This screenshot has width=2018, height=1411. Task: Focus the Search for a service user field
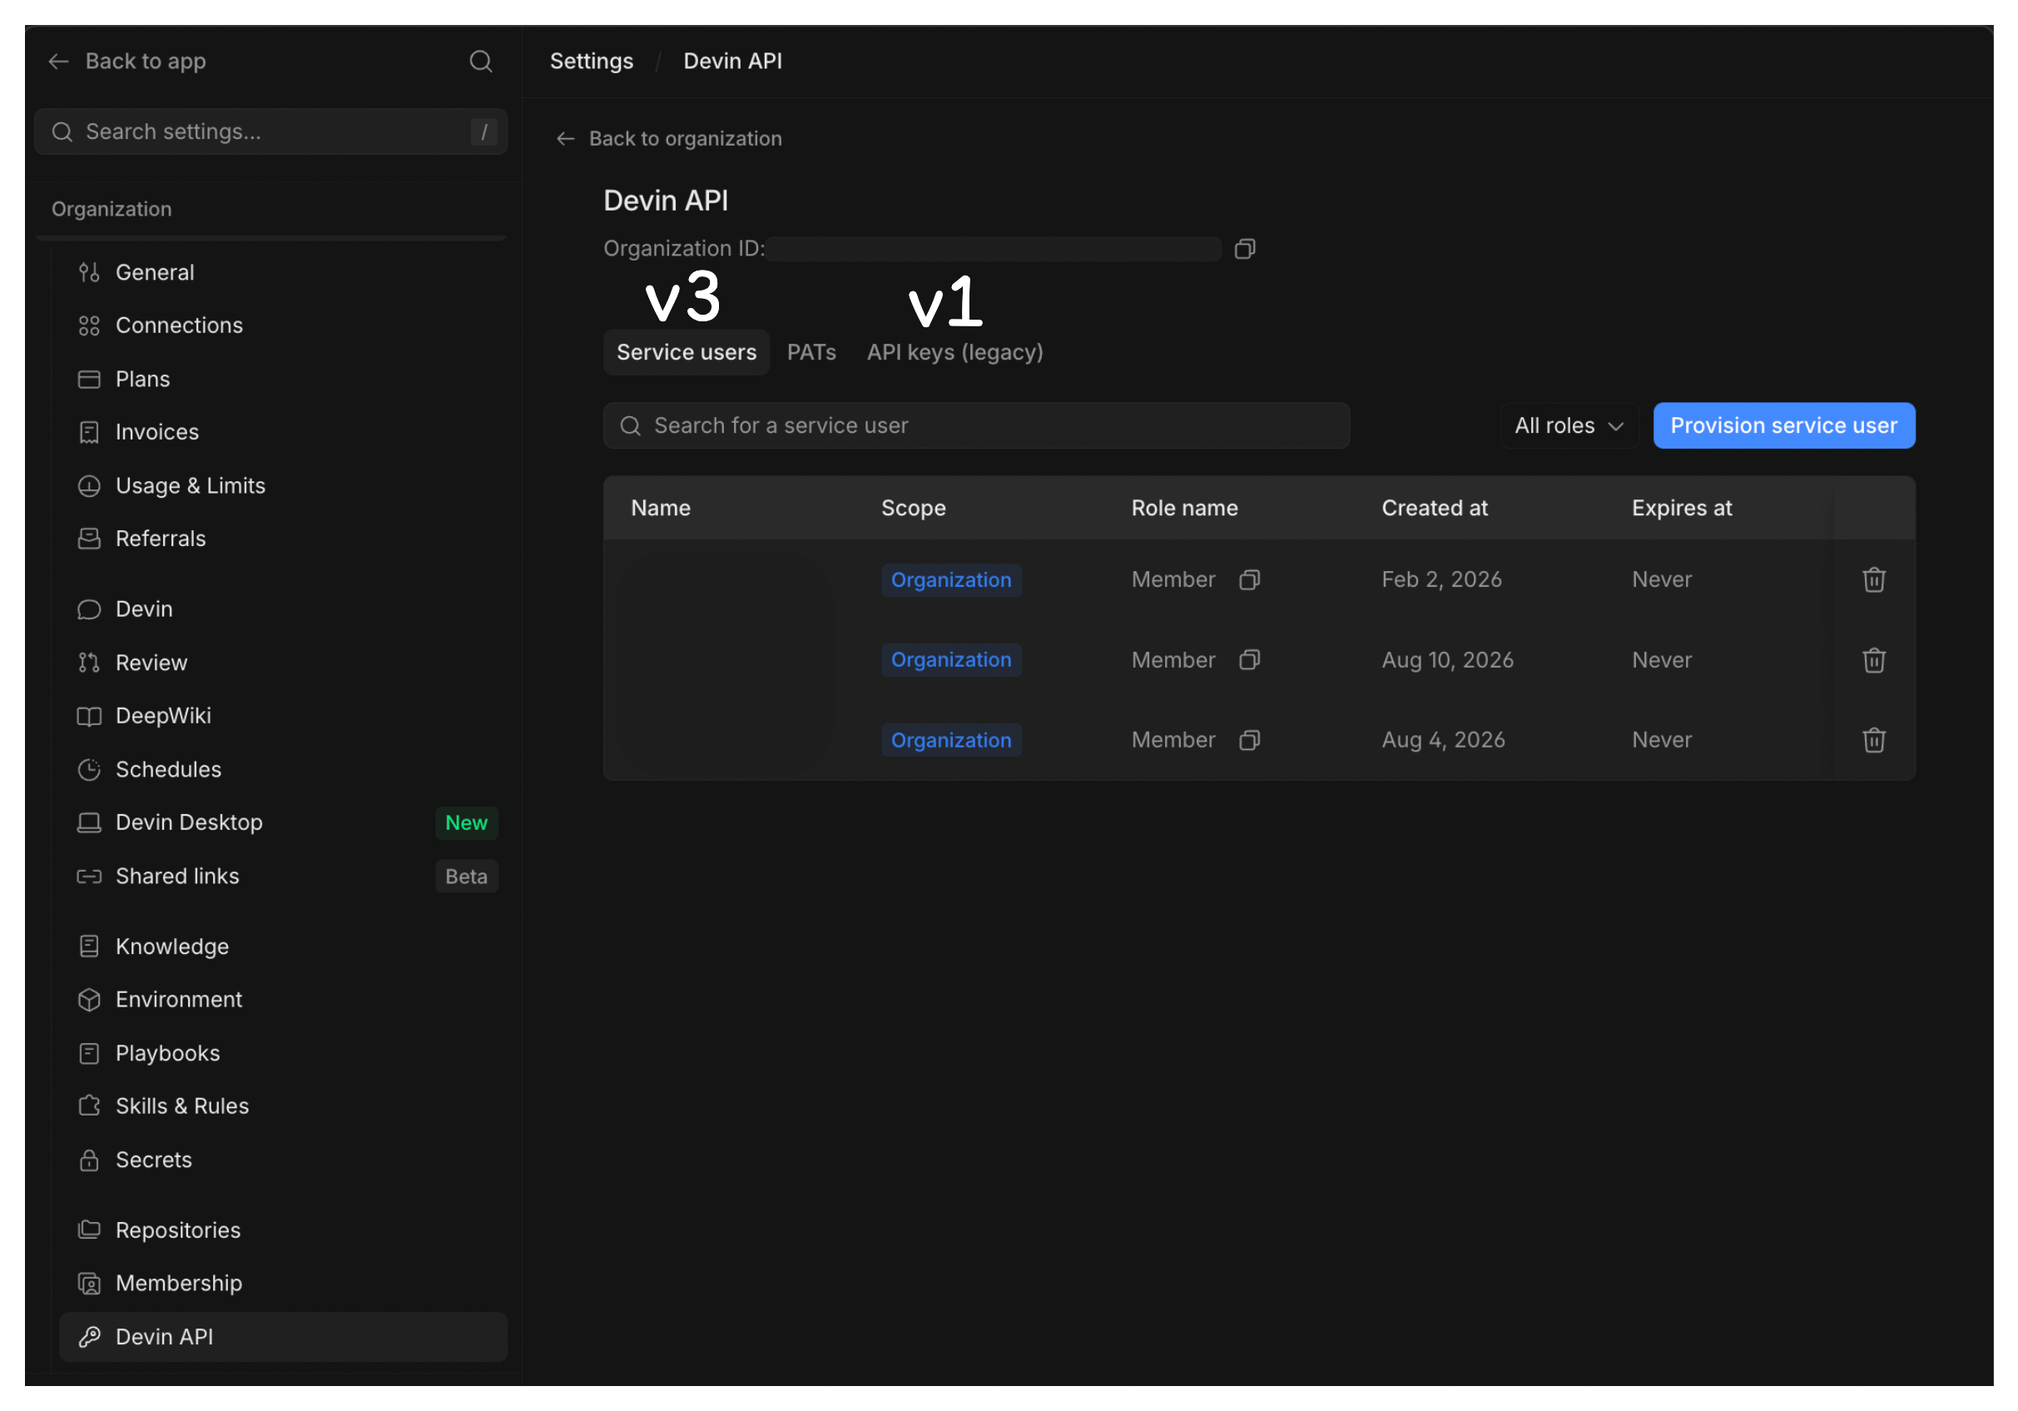(976, 426)
